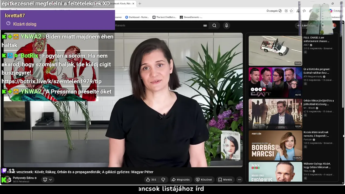Play the Telex Wáberer György thumbnail
The height and width of the screenshot is (194, 345).
(x=275, y=172)
